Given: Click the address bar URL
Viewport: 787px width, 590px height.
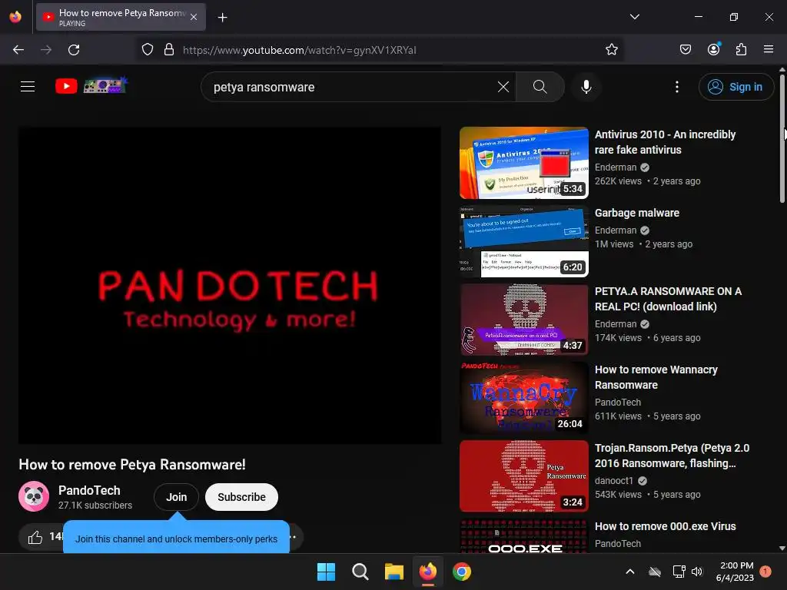Looking at the screenshot, I should coord(299,50).
